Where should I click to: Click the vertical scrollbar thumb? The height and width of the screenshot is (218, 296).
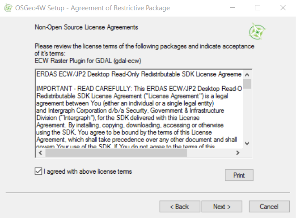tap(247, 84)
